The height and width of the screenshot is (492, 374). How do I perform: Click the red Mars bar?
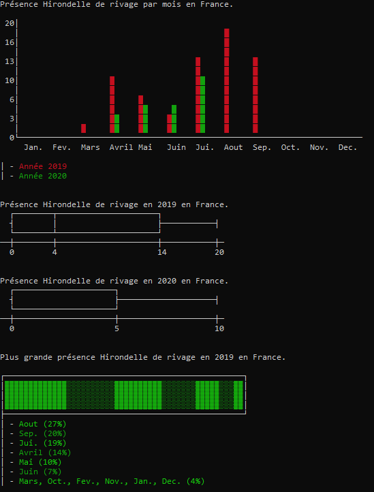click(84, 128)
